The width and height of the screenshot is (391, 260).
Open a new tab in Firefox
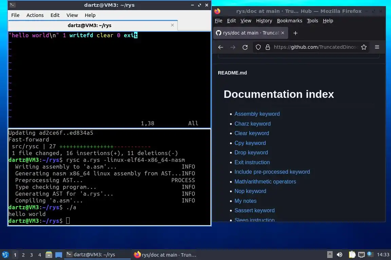pyautogui.click(x=295, y=33)
